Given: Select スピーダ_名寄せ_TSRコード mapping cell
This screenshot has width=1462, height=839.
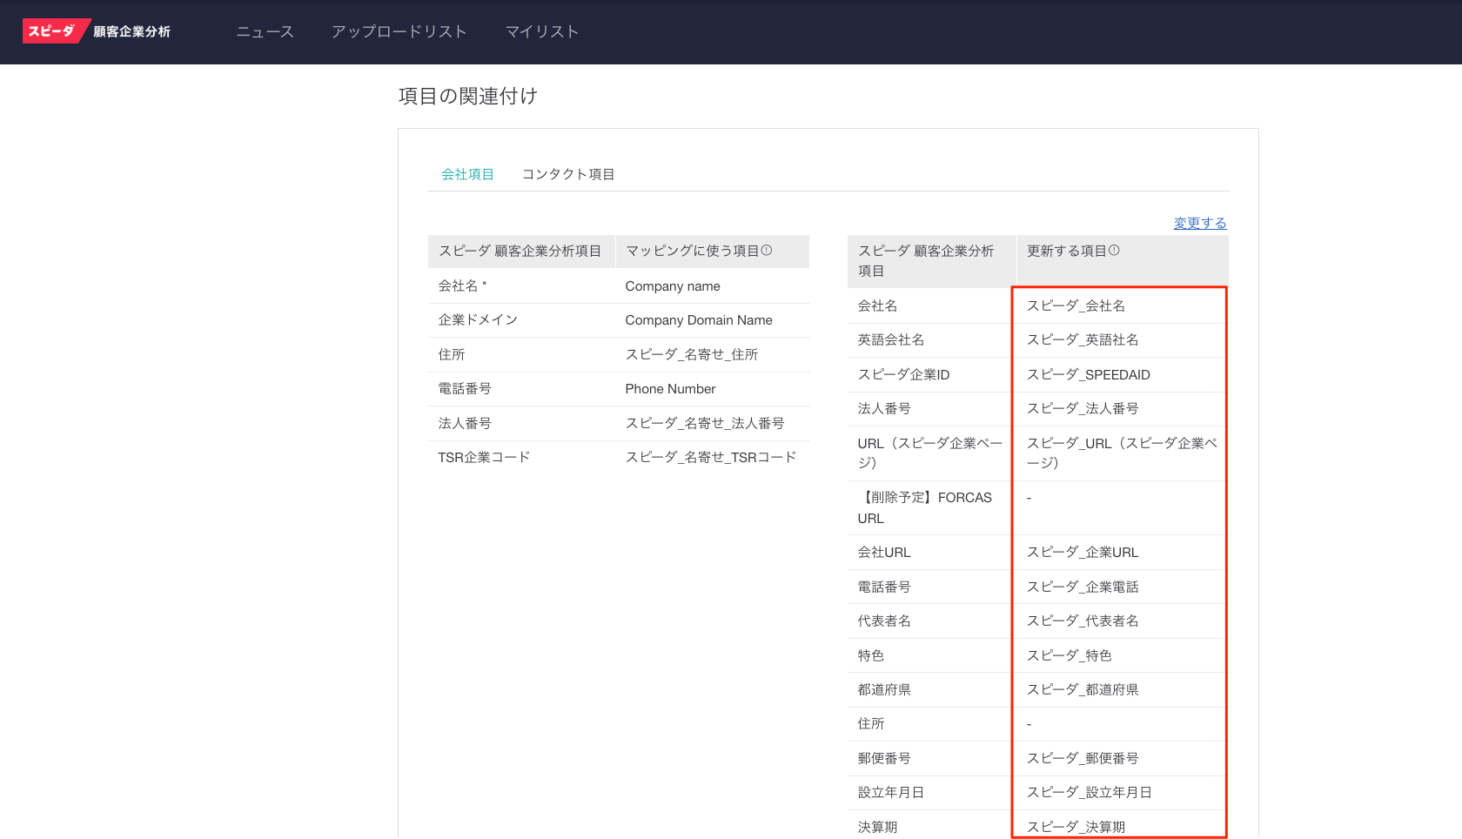Looking at the screenshot, I should (710, 458).
